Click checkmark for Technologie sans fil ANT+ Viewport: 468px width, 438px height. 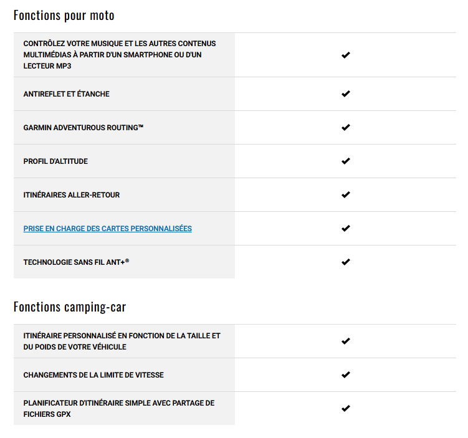[x=346, y=262]
